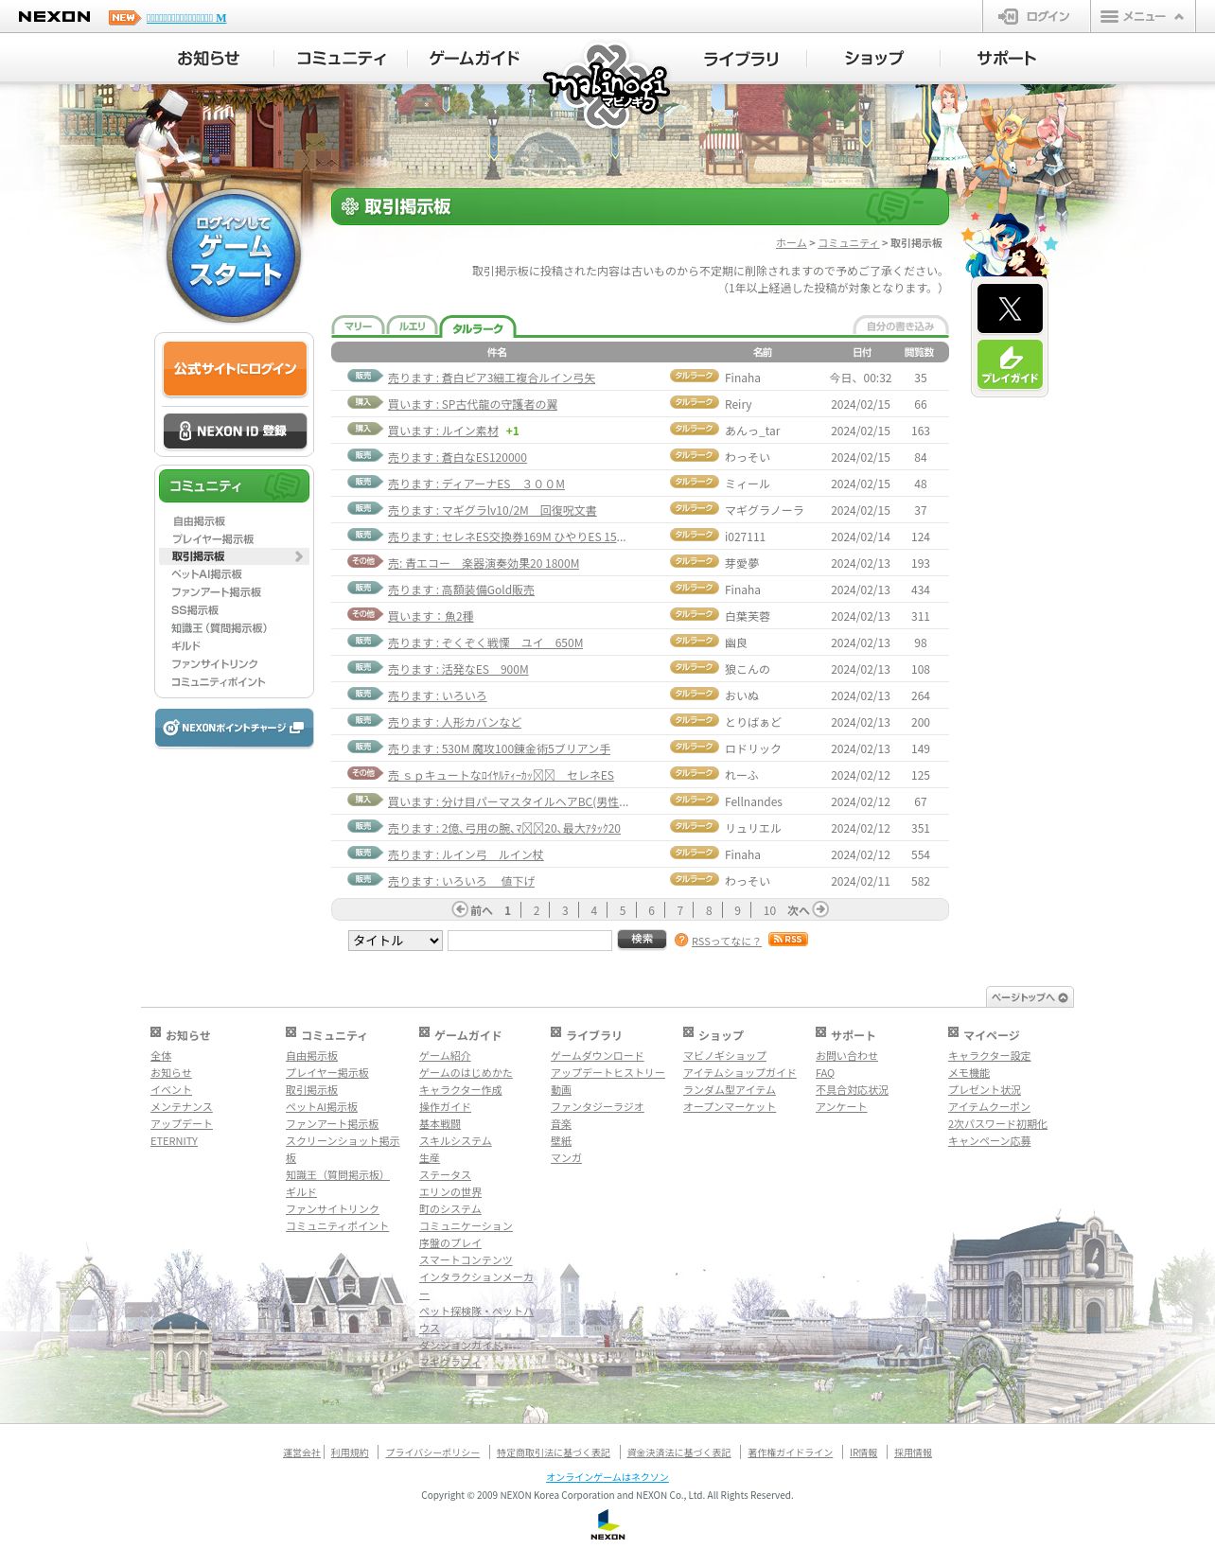Go to page 10 of the list
1215x1549 pixels.
click(769, 910)
